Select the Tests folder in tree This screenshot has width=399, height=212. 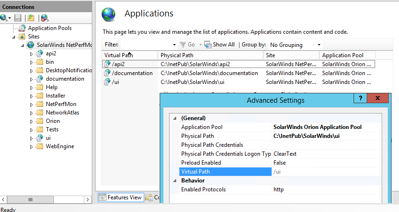(52, 129)
